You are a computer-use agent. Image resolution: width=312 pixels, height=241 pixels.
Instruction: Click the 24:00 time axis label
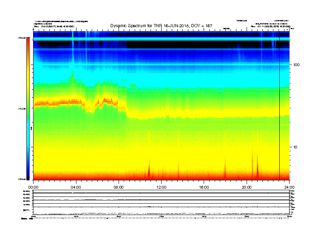(x=289, y=187)
